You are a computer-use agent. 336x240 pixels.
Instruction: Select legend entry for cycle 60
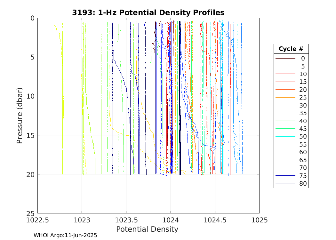[291, 152]
